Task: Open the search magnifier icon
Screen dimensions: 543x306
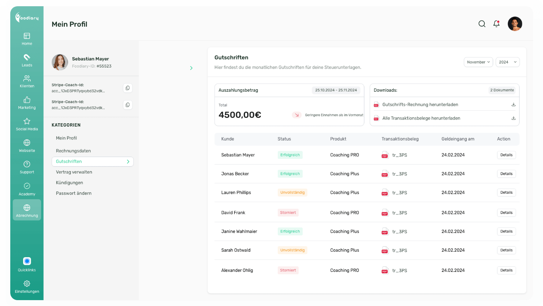Action: [482, 24]
